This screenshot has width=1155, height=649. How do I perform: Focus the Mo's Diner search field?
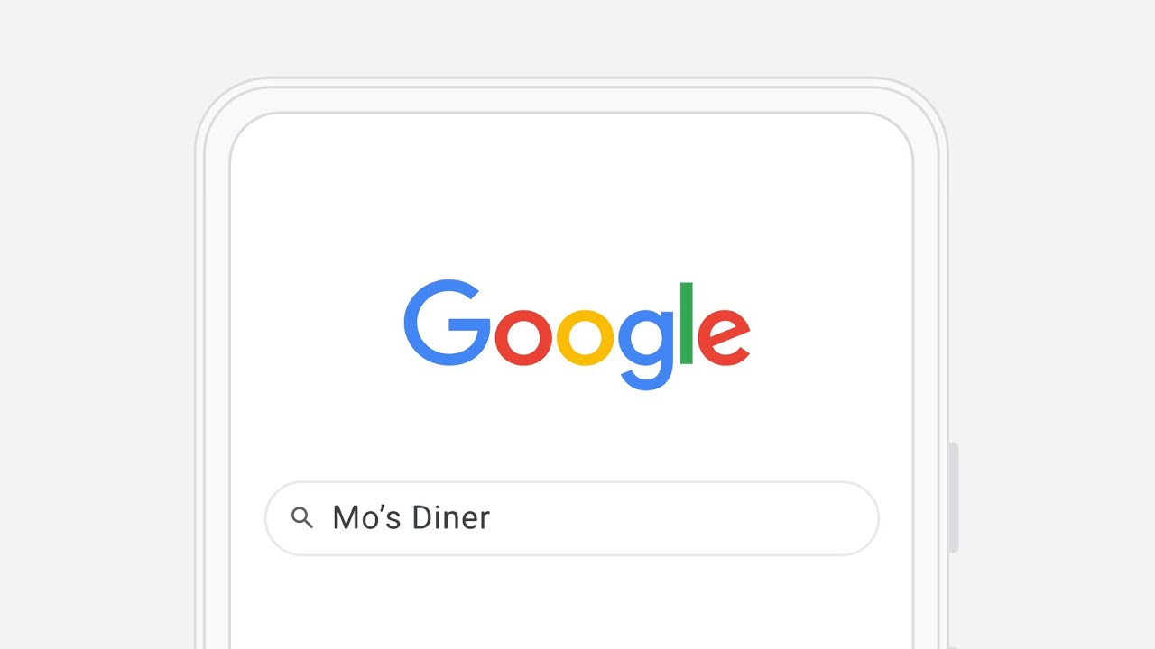coord(572,518)
